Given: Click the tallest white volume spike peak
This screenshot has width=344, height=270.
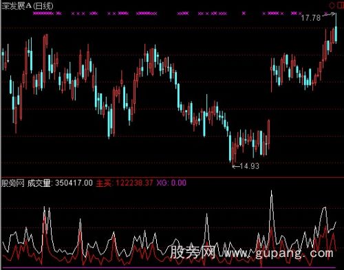Looking at the screenshot, I should [272, 191].
